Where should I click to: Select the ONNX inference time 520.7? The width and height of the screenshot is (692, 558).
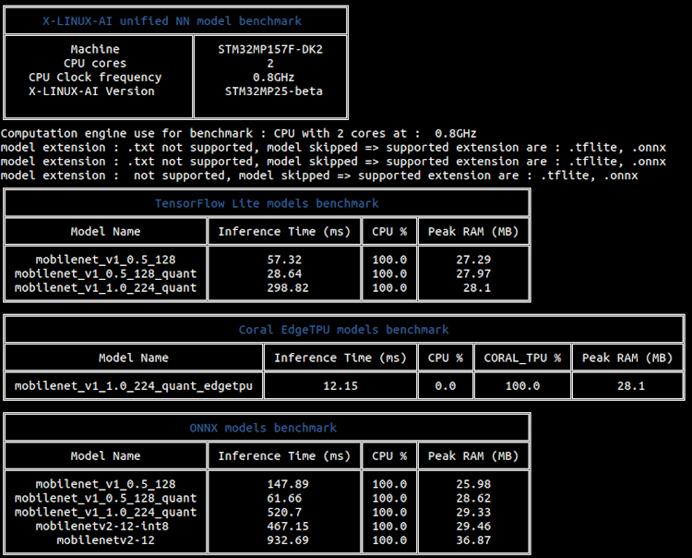[284, 512]
